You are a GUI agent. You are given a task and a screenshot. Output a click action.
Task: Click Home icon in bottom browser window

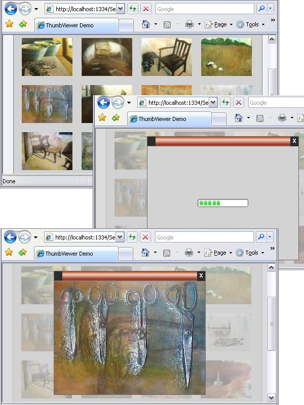(145, 253)
